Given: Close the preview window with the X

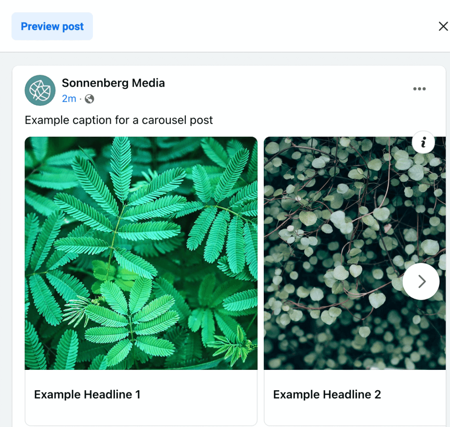Looking at the screenshot, I should [x=443, y=26].
